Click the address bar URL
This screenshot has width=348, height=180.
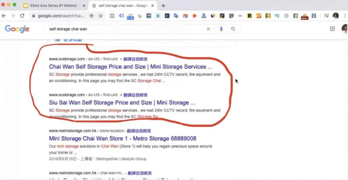61,16
